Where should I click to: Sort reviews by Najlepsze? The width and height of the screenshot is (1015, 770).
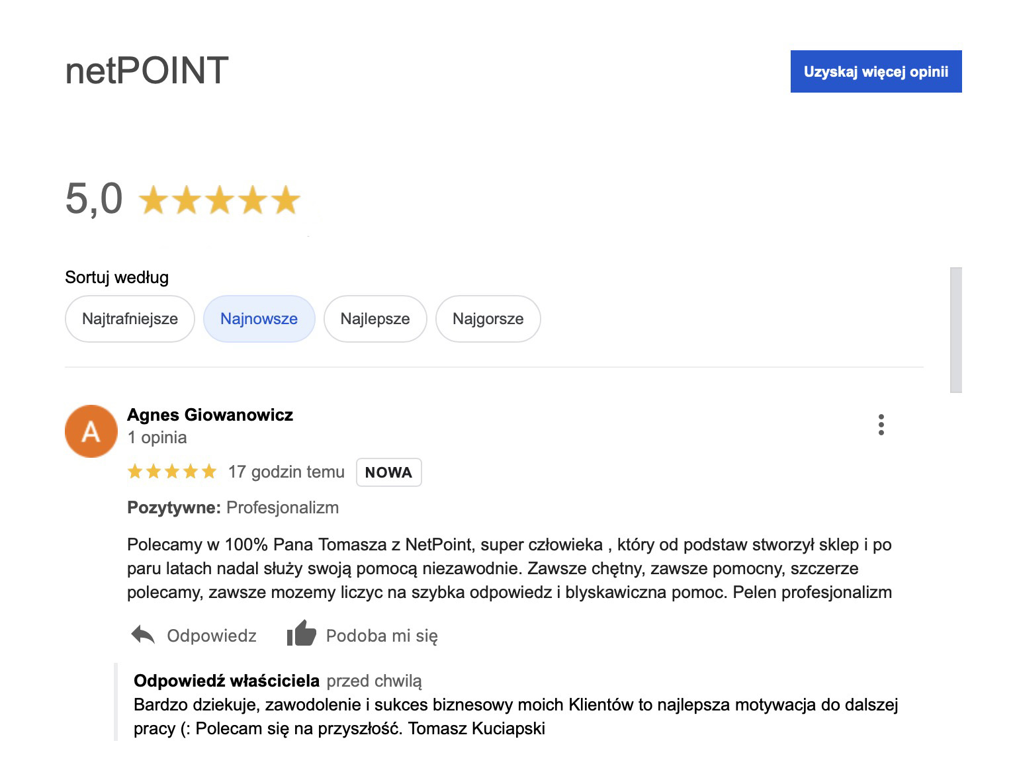pos(375,319)
